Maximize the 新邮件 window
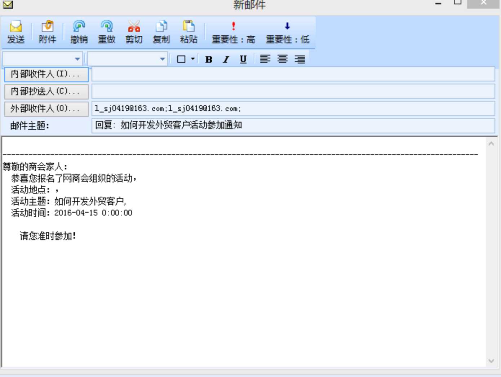Screen dimensions: 501x377 pos(458,3)
